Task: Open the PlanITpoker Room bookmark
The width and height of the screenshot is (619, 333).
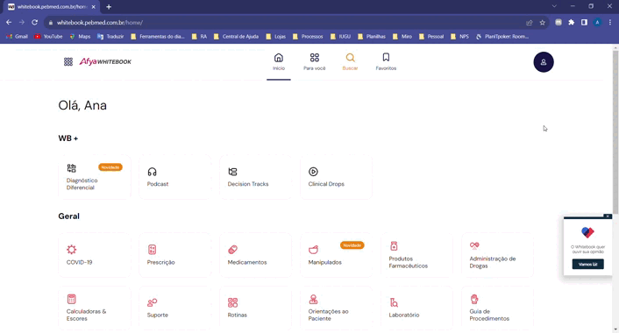Action: [502, 36]
